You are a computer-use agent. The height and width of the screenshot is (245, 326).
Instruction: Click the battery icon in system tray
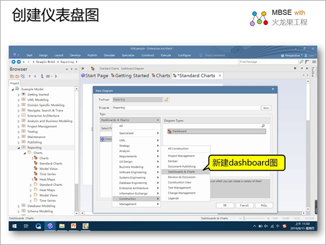[x=260, y=226]
